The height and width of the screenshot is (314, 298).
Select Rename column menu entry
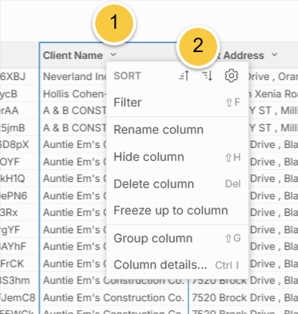click(x=178, y=130)
